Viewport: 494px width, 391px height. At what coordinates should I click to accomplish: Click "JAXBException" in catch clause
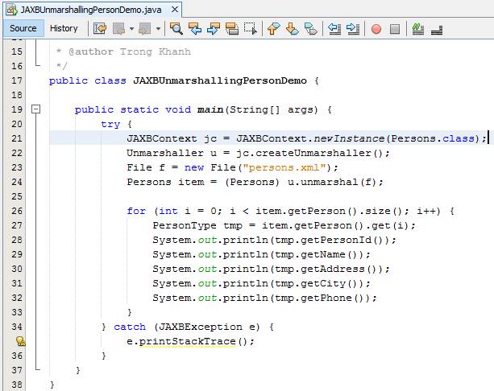tap(201, 327)
